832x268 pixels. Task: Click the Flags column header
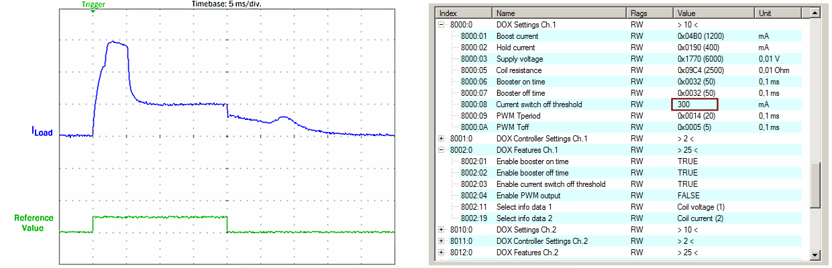(650, 13)
